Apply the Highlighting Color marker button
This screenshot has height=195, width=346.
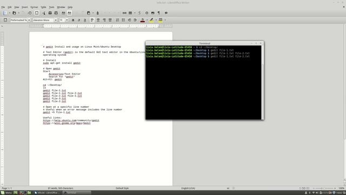[x=151, y=20]
